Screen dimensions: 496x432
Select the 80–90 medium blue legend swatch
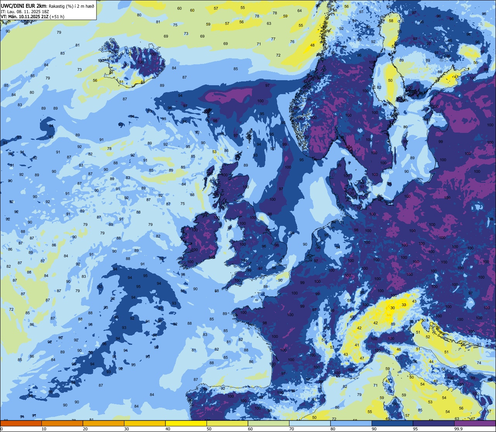click(351, 423)
